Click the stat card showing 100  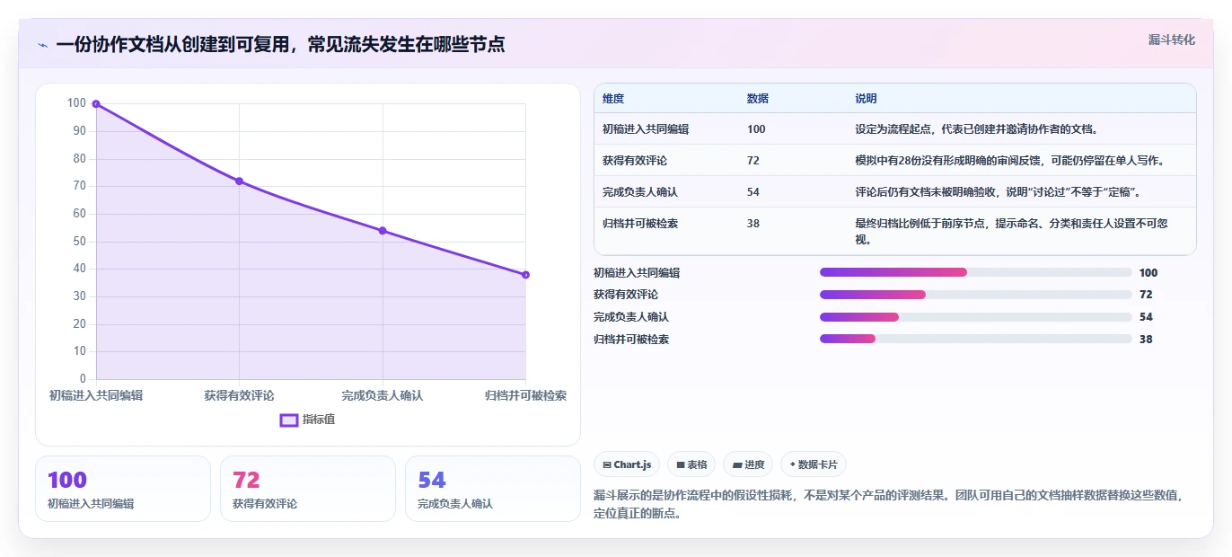[x=123, y=489]
